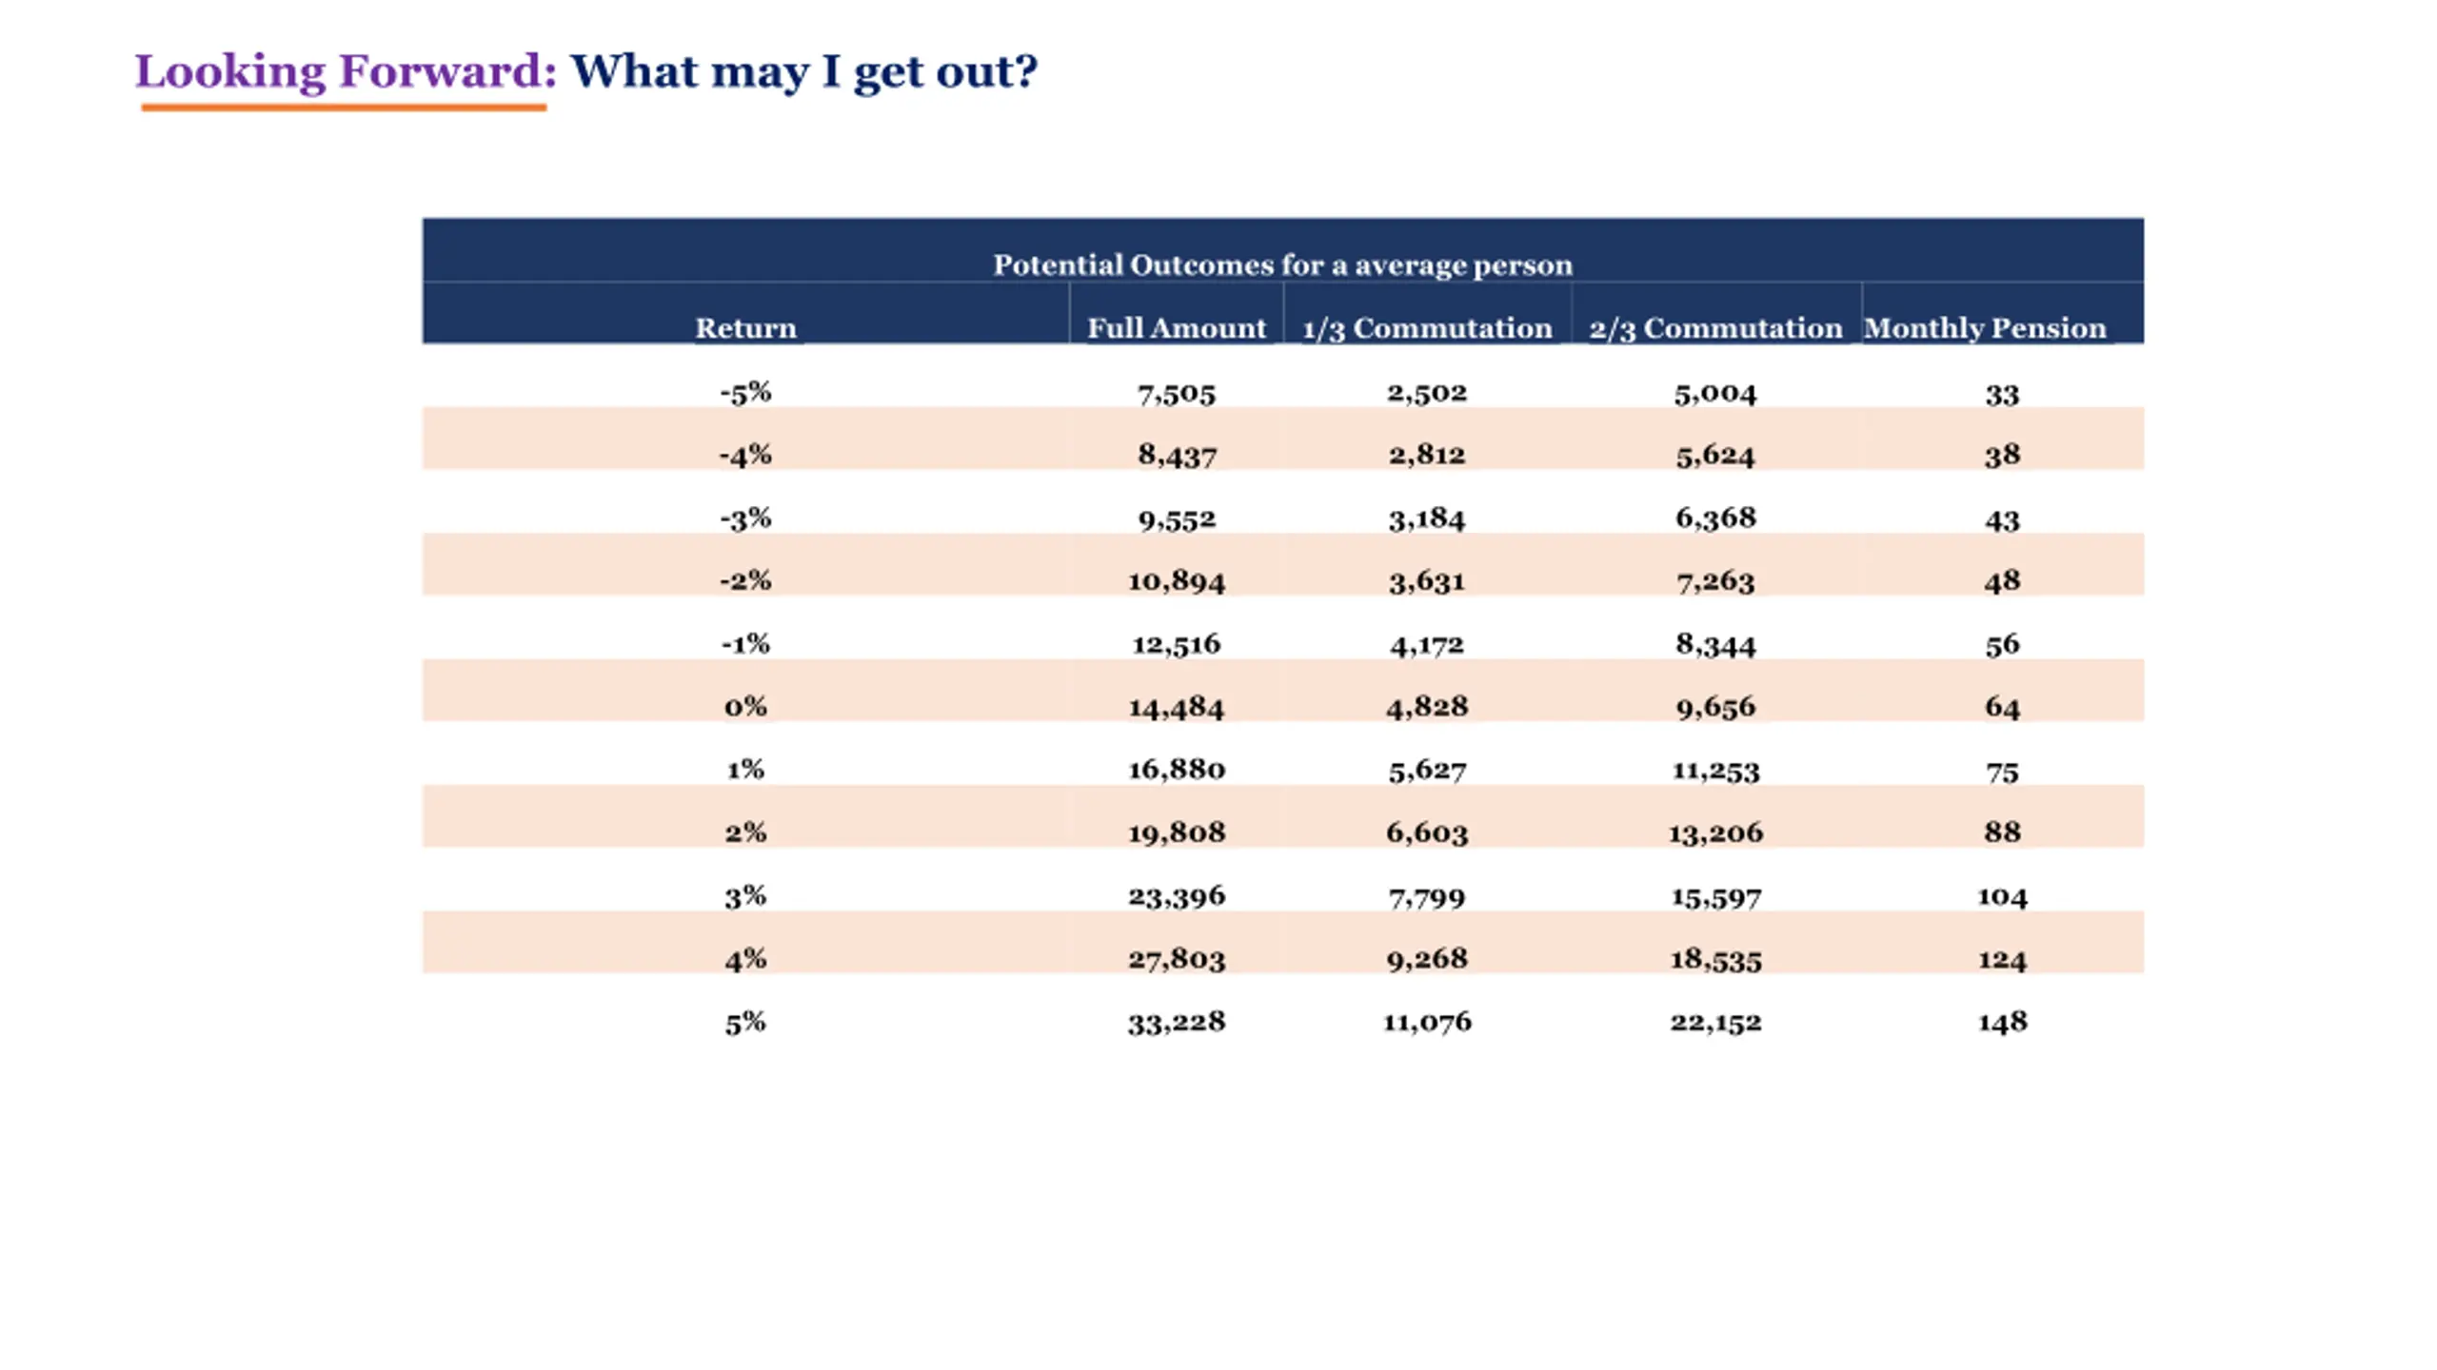Click the 22,152 two-thirds commutation cell

1715,1022
